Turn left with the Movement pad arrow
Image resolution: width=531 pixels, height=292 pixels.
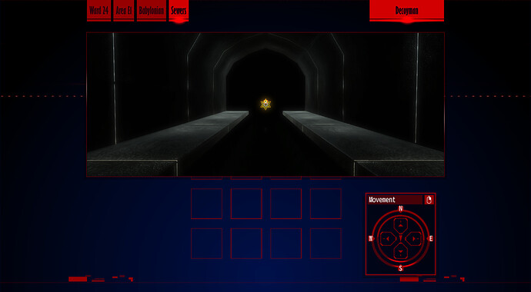tap(387, 239)
